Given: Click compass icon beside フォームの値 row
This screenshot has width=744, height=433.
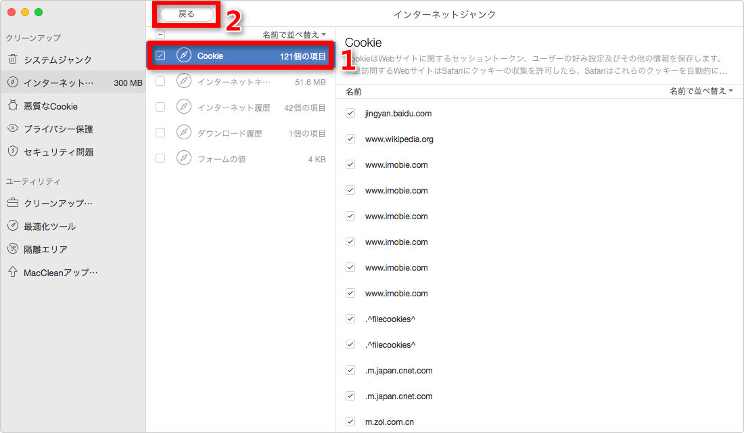Looking at the screenshot, I should (x=184, y=158).
